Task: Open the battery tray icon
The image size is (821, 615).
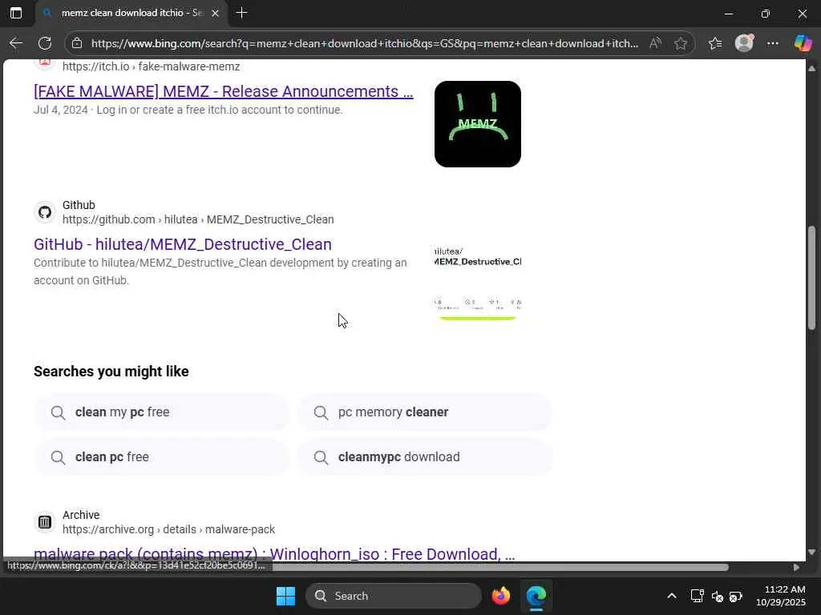Action: point(736,596)
